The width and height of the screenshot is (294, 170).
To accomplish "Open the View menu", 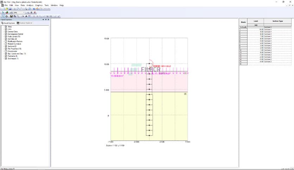I will click(17, 5).
